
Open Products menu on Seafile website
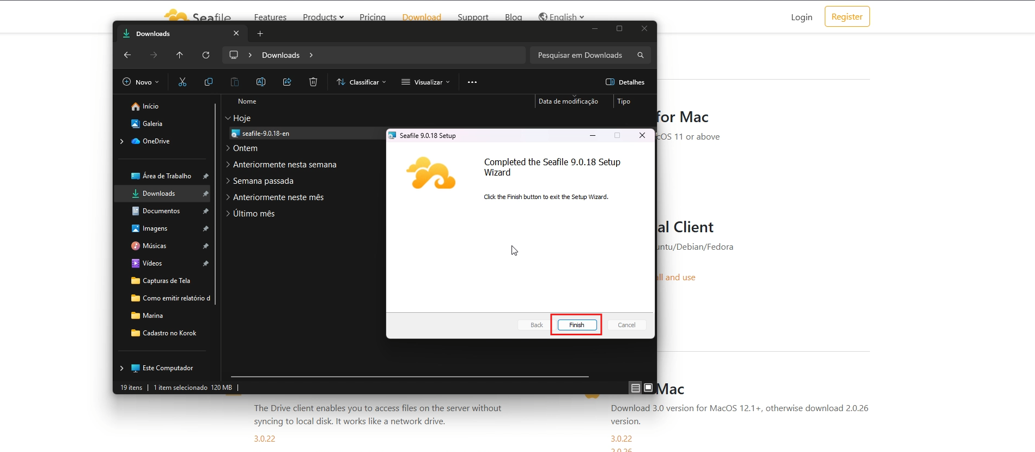(x=323, y=17)
